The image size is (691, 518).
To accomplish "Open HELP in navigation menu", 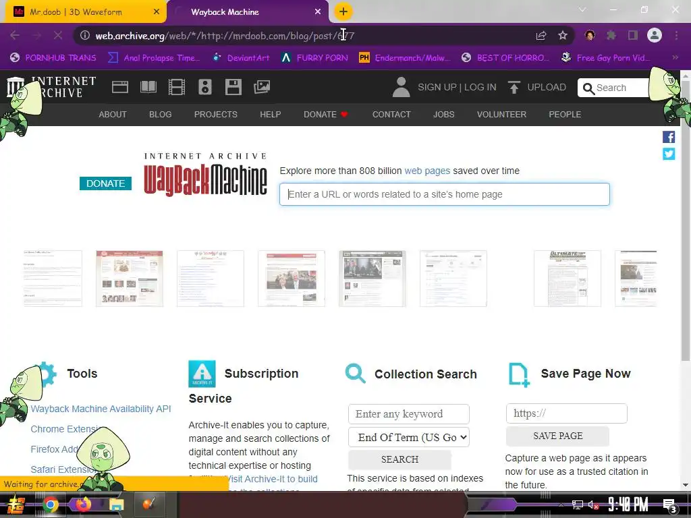I will coord(270,115).
